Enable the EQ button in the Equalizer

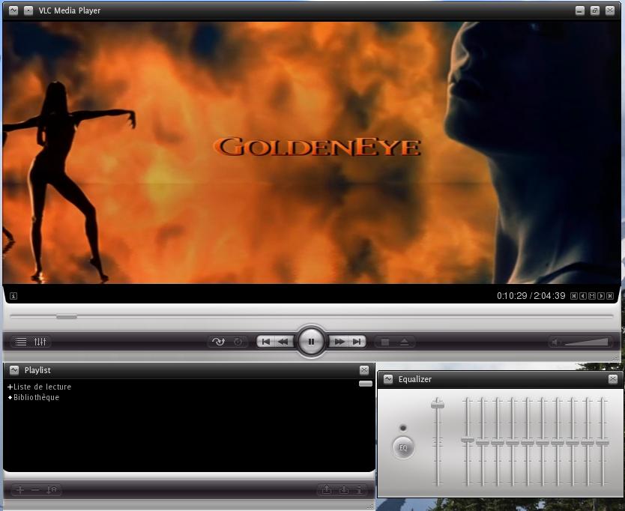click(402, 447)
